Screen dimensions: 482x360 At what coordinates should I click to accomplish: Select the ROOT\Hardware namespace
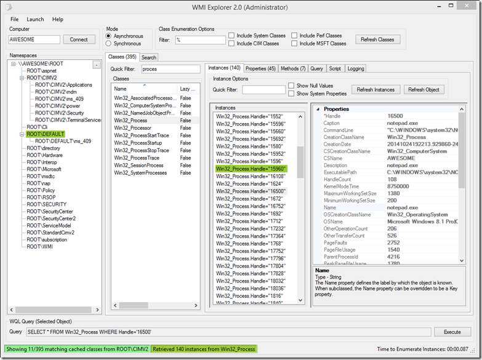[x=44, y=155]
